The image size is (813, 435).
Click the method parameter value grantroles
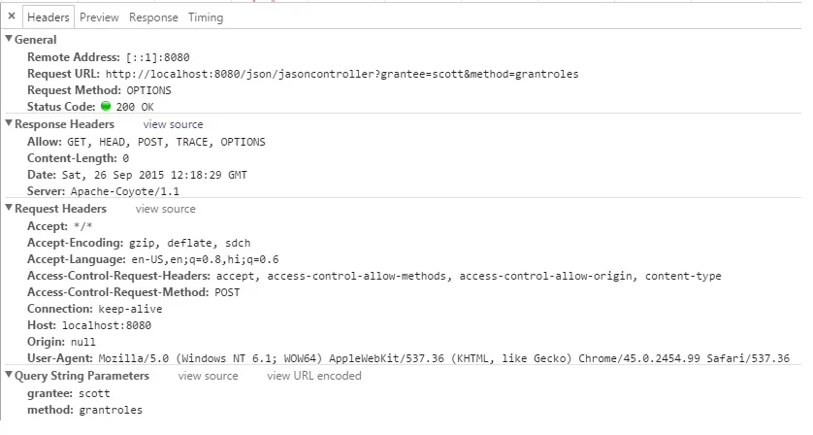pos(111,410)
